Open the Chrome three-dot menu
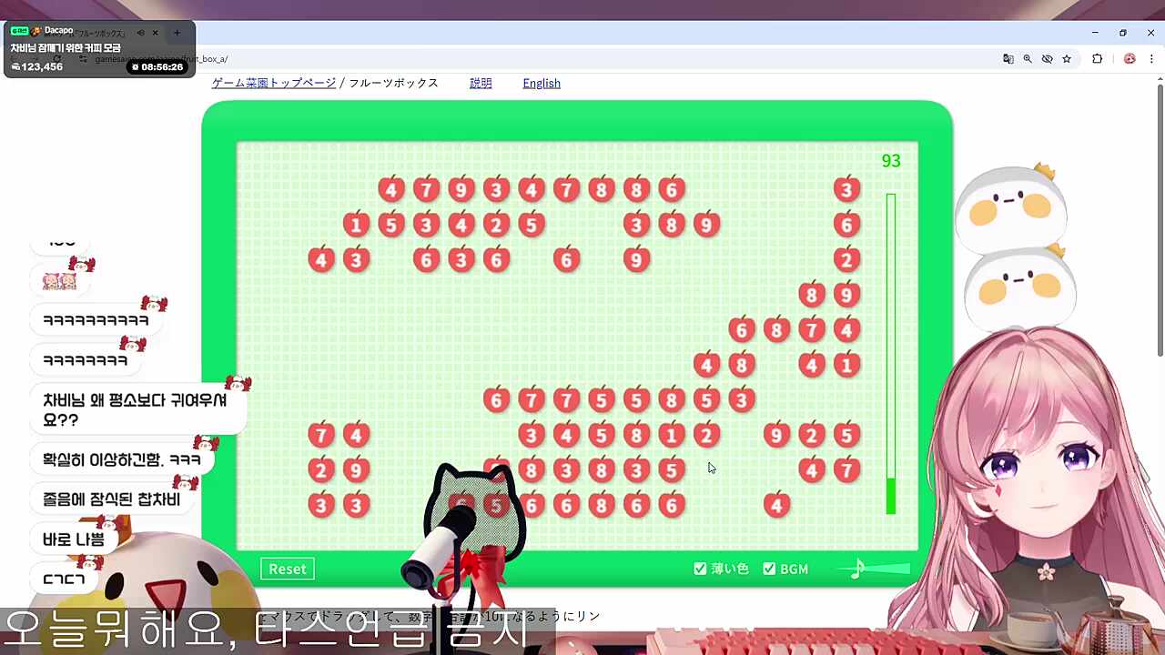 click(1151, 59)
